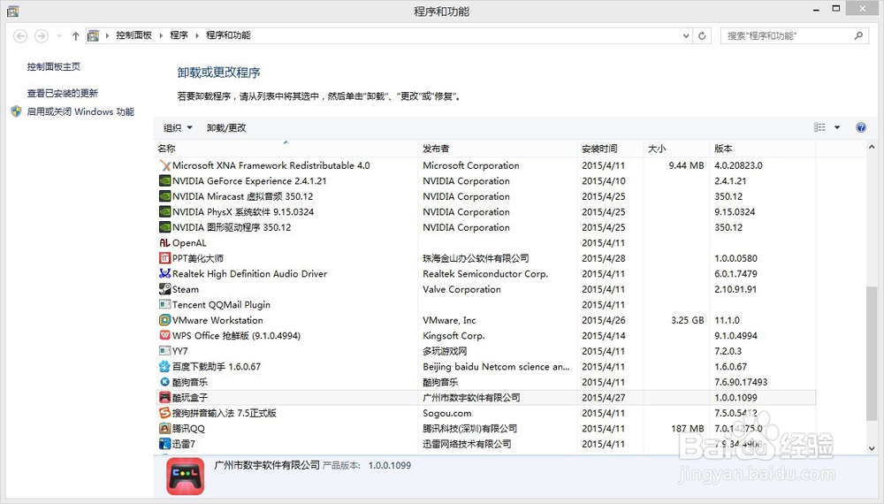
Task: Sort by the 版本 column header
Action: click(762, 149)
